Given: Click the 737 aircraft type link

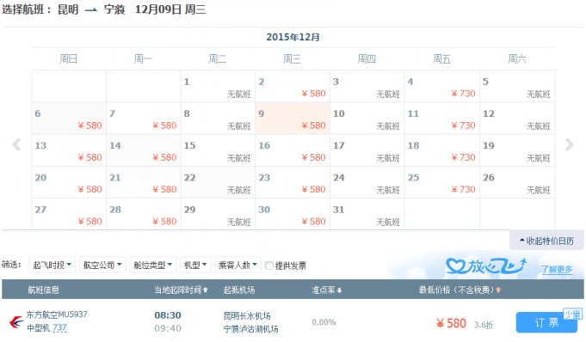Looking at the screenshot, I should (x=59, y=327).
